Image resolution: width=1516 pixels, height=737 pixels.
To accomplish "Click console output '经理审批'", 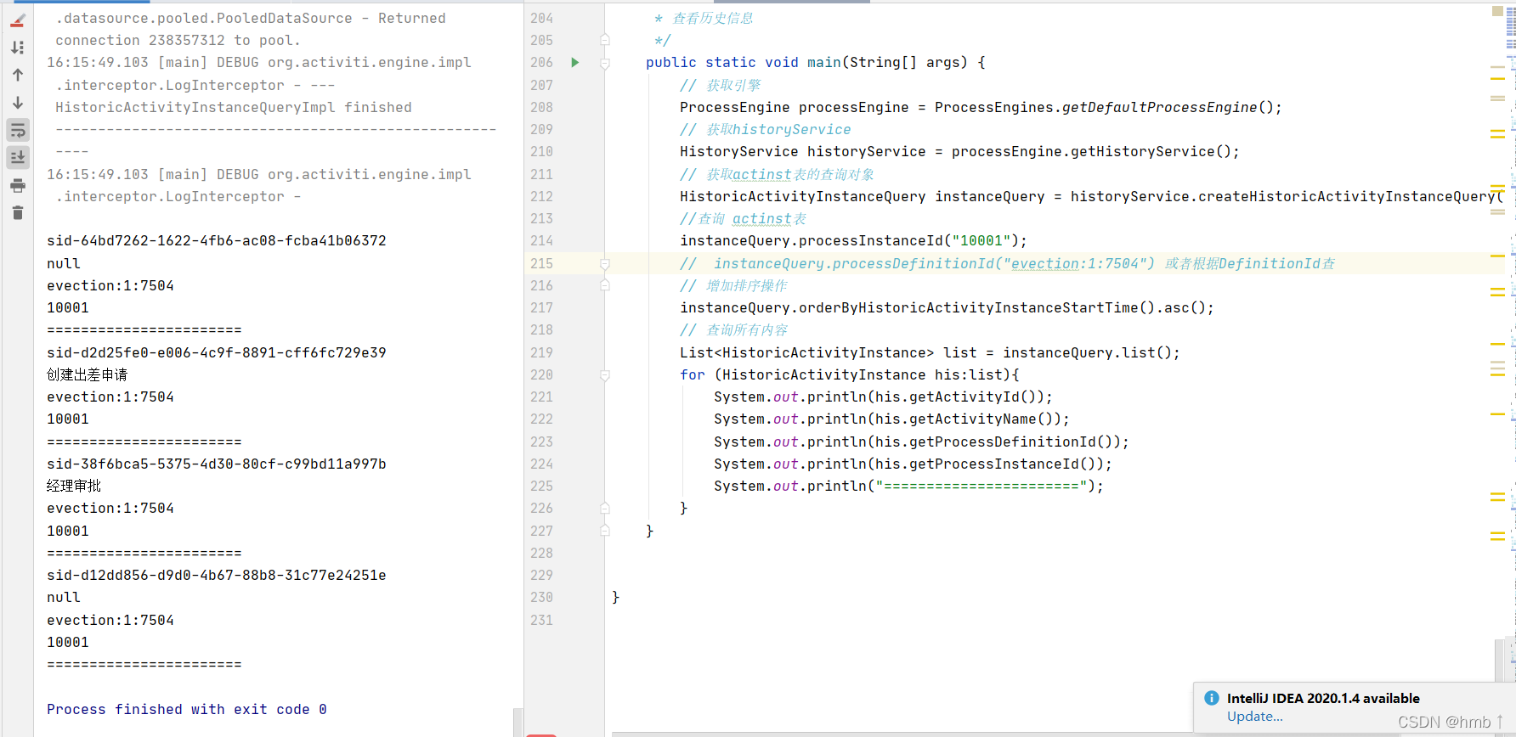I will point(74,486).
